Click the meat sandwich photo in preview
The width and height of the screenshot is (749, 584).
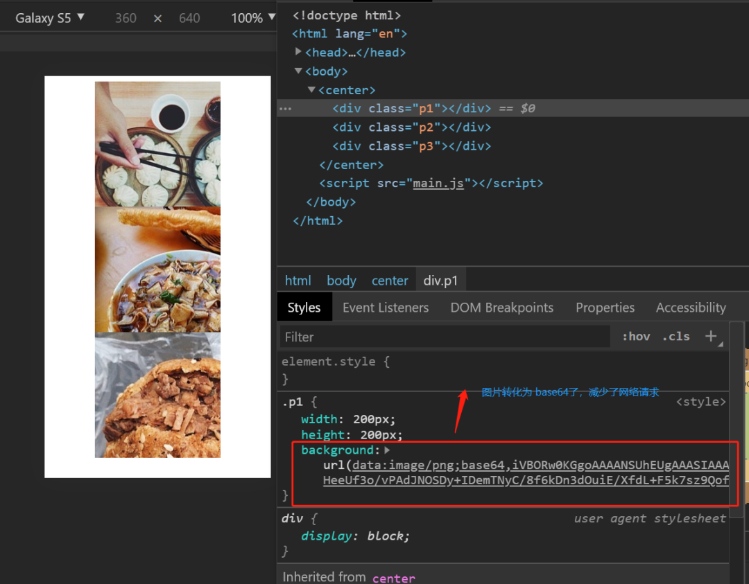(x=157, y=395)
